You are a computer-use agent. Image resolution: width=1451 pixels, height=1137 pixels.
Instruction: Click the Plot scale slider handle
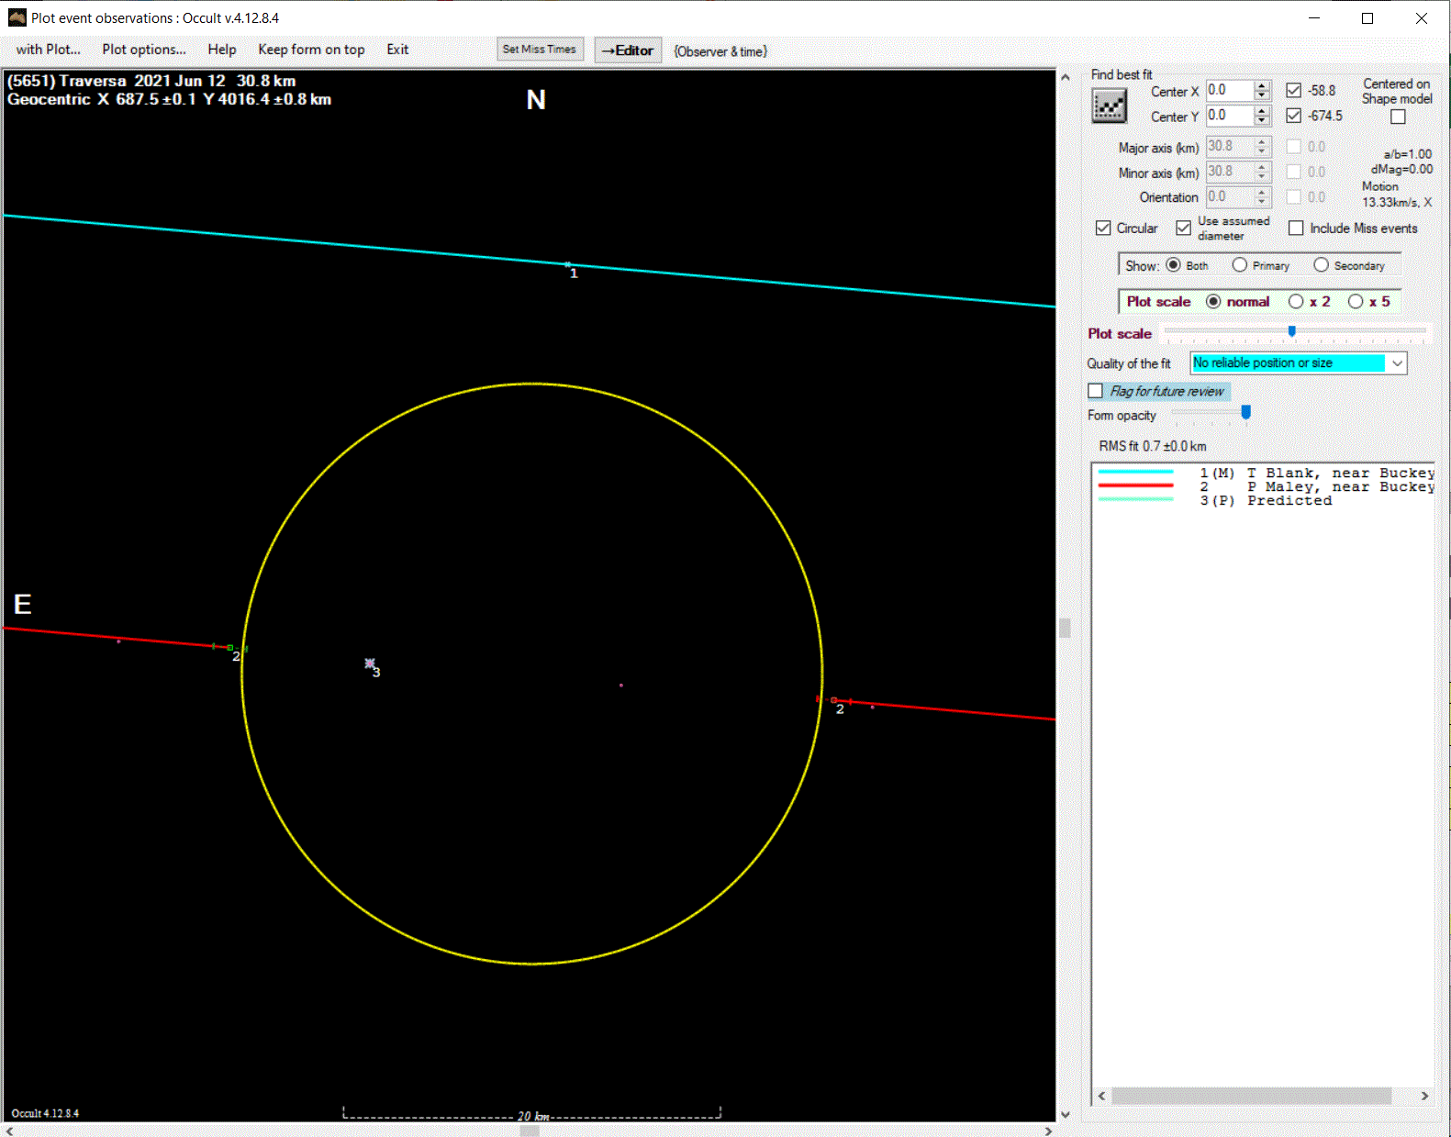tap(1291, 331)
